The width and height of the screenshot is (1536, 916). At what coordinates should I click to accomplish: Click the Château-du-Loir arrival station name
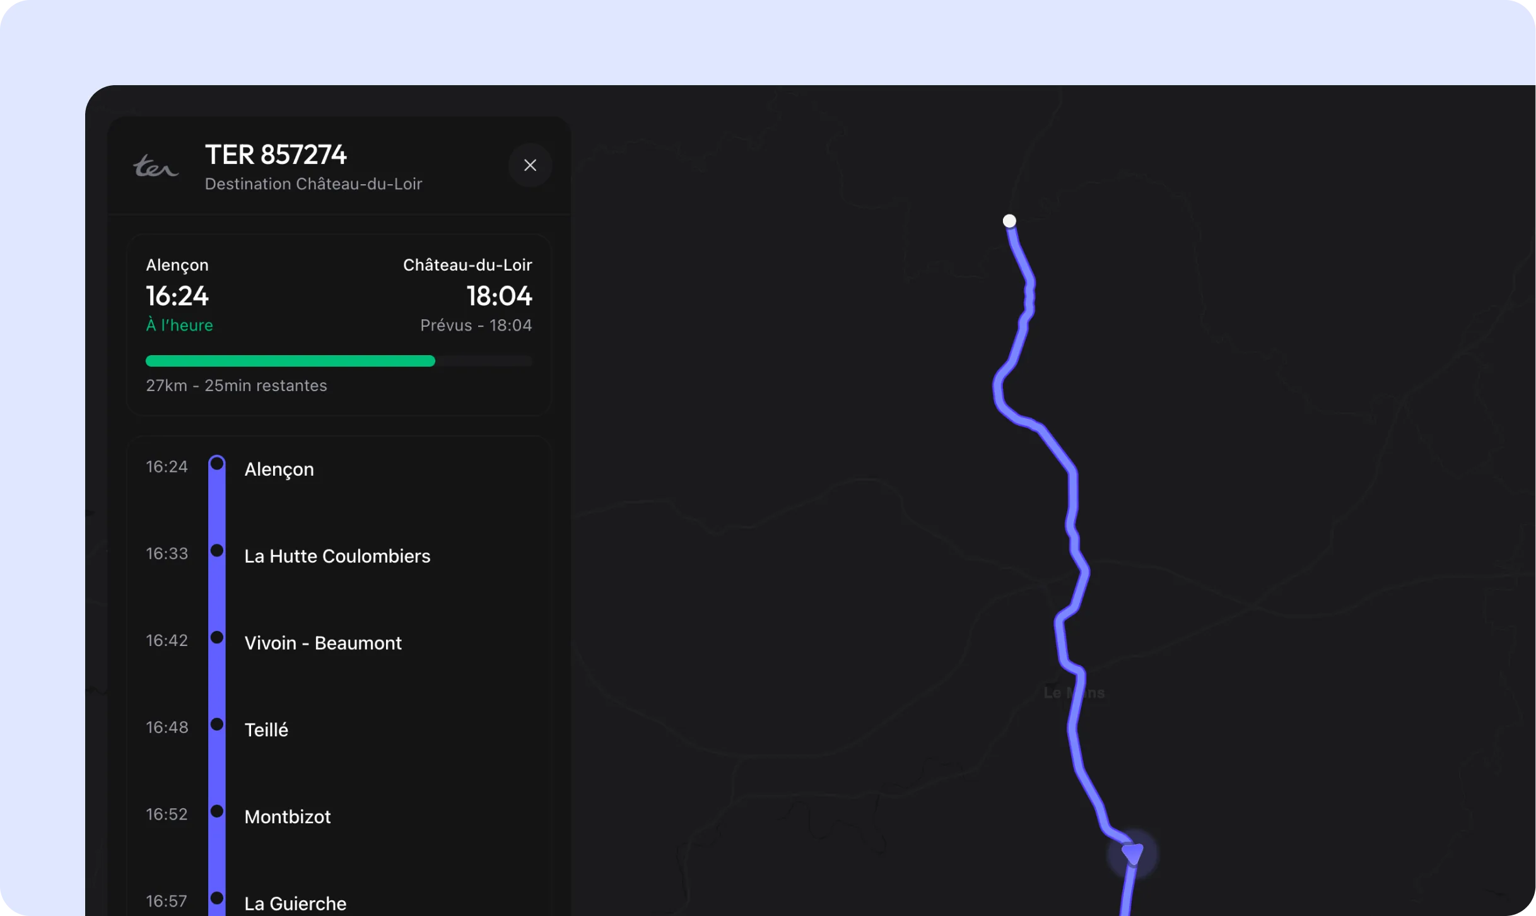467,265
